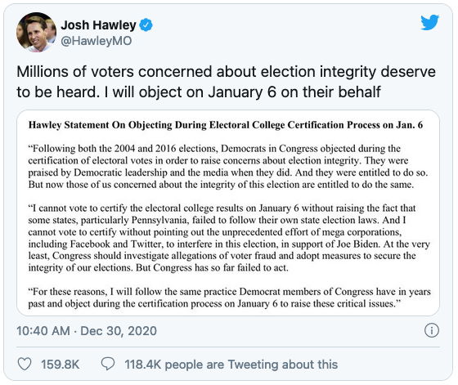Image resolution: width=458 pixels, height=385 pixels.
Task: Click the paragraph mentioning Pennsylvania
Action: coord(229,238)
